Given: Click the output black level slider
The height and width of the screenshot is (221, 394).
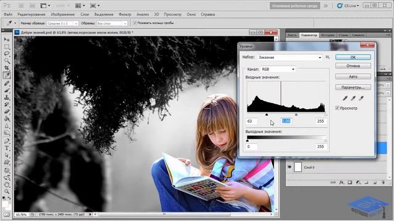Looking at the screenshot, I should (x=247, y=141).
